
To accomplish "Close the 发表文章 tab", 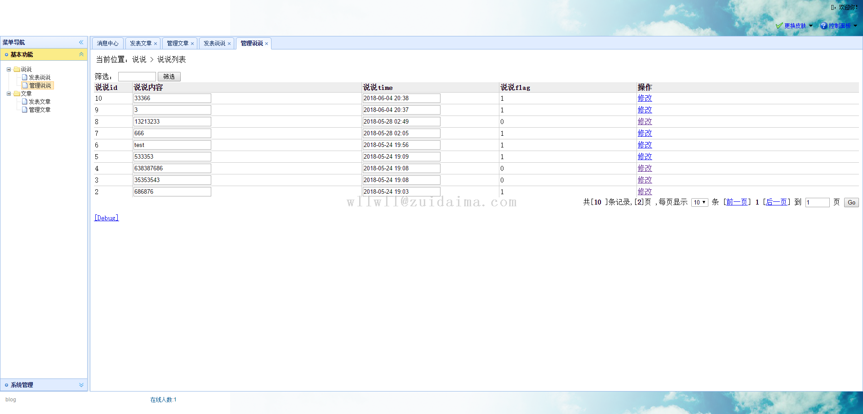I will [x=156, y=44].
